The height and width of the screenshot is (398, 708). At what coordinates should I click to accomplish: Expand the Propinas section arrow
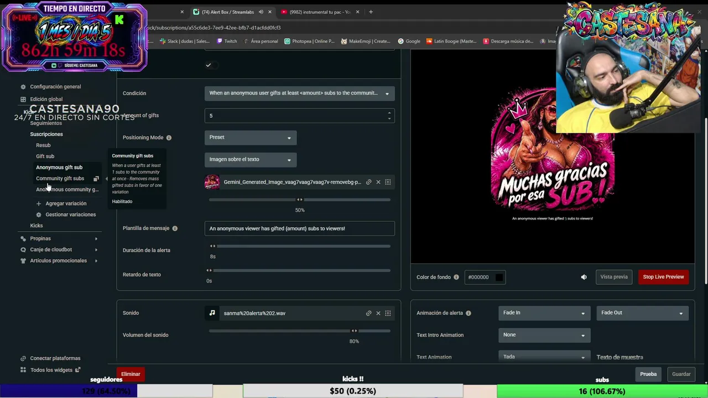[x=96, y=239]
